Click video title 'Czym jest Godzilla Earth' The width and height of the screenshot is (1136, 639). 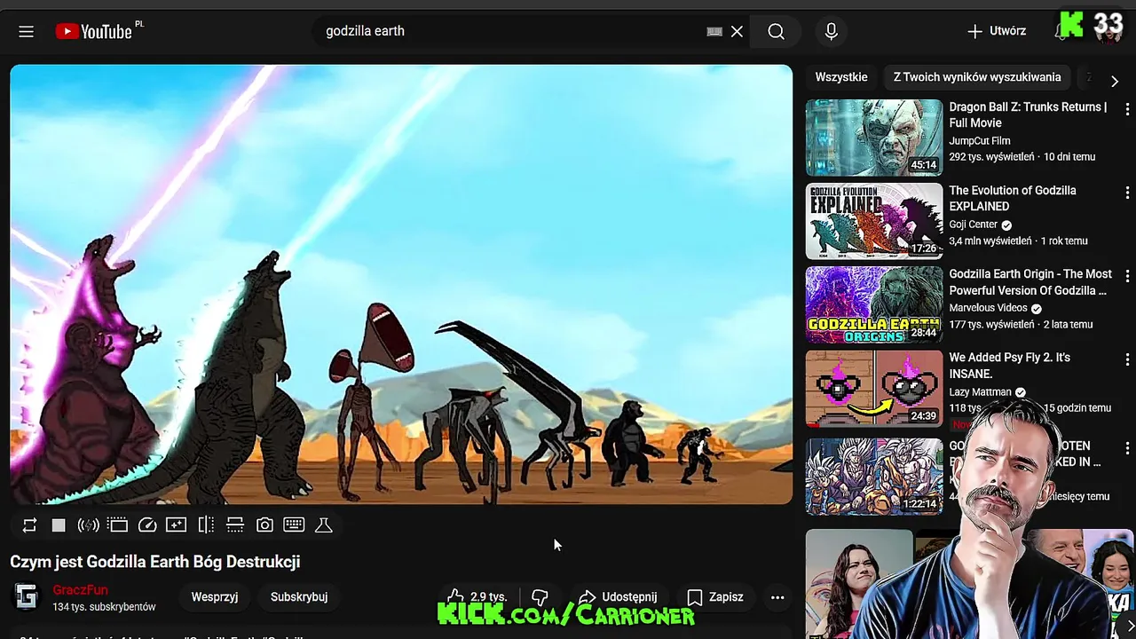[x=155, y=562]
